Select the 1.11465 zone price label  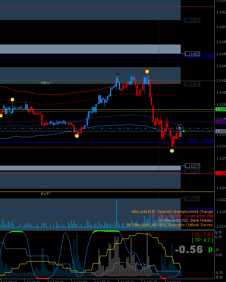point(192,54)
